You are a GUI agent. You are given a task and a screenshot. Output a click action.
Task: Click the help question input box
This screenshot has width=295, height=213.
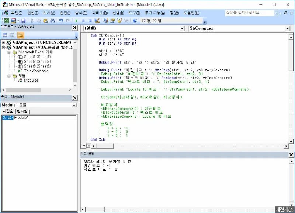pyautogui.click(x=250, y=13)
